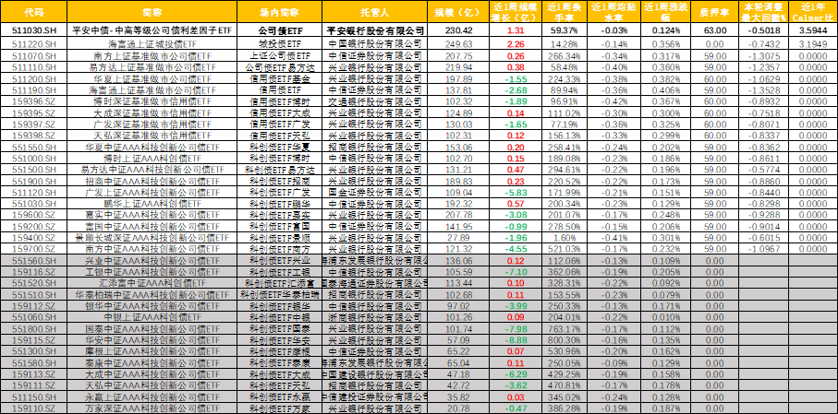Click code cell 511070.SH
This screenshot has height=414, width=838.
point(34,56)
